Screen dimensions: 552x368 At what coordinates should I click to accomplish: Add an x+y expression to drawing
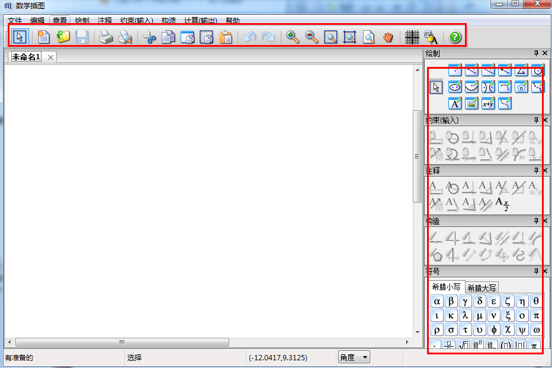pos(488,104)
